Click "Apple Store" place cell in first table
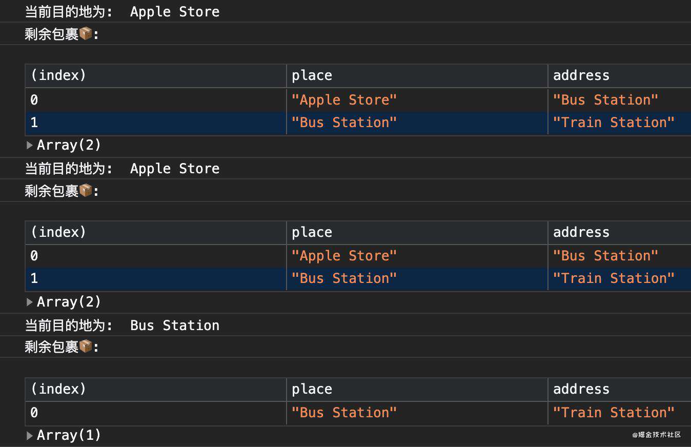The height and width of the screenshot is (447, 691). 417,100
